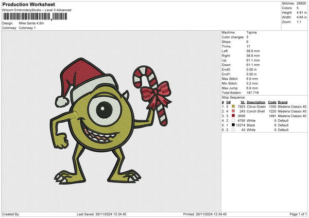309x218 pixels.
Task: Click the EndY value 0.00 in
Action: tap(251, 74)
